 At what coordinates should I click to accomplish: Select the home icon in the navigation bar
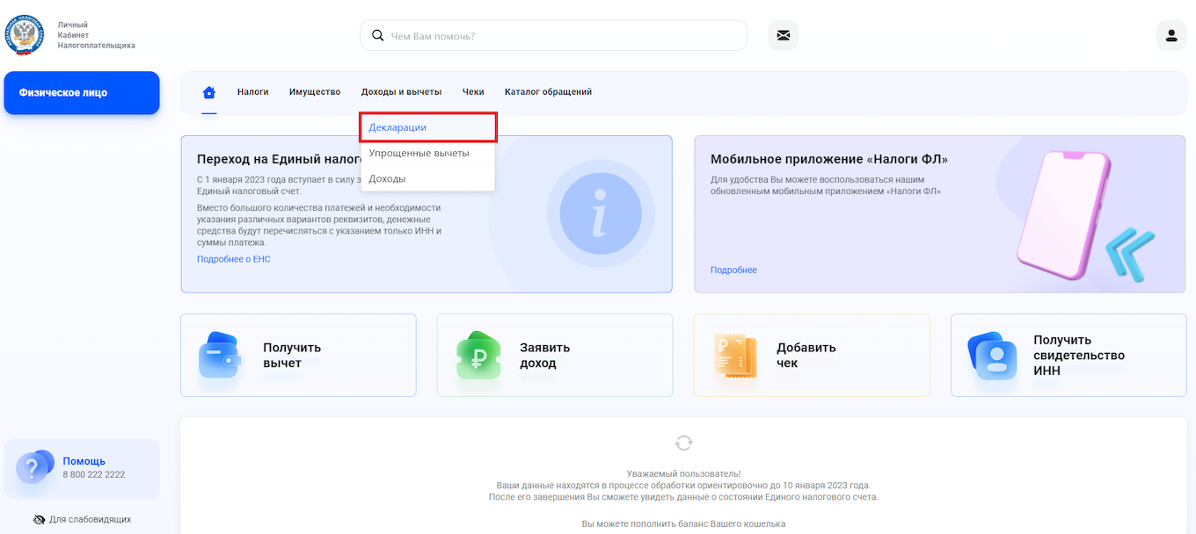tap(208, 90)
